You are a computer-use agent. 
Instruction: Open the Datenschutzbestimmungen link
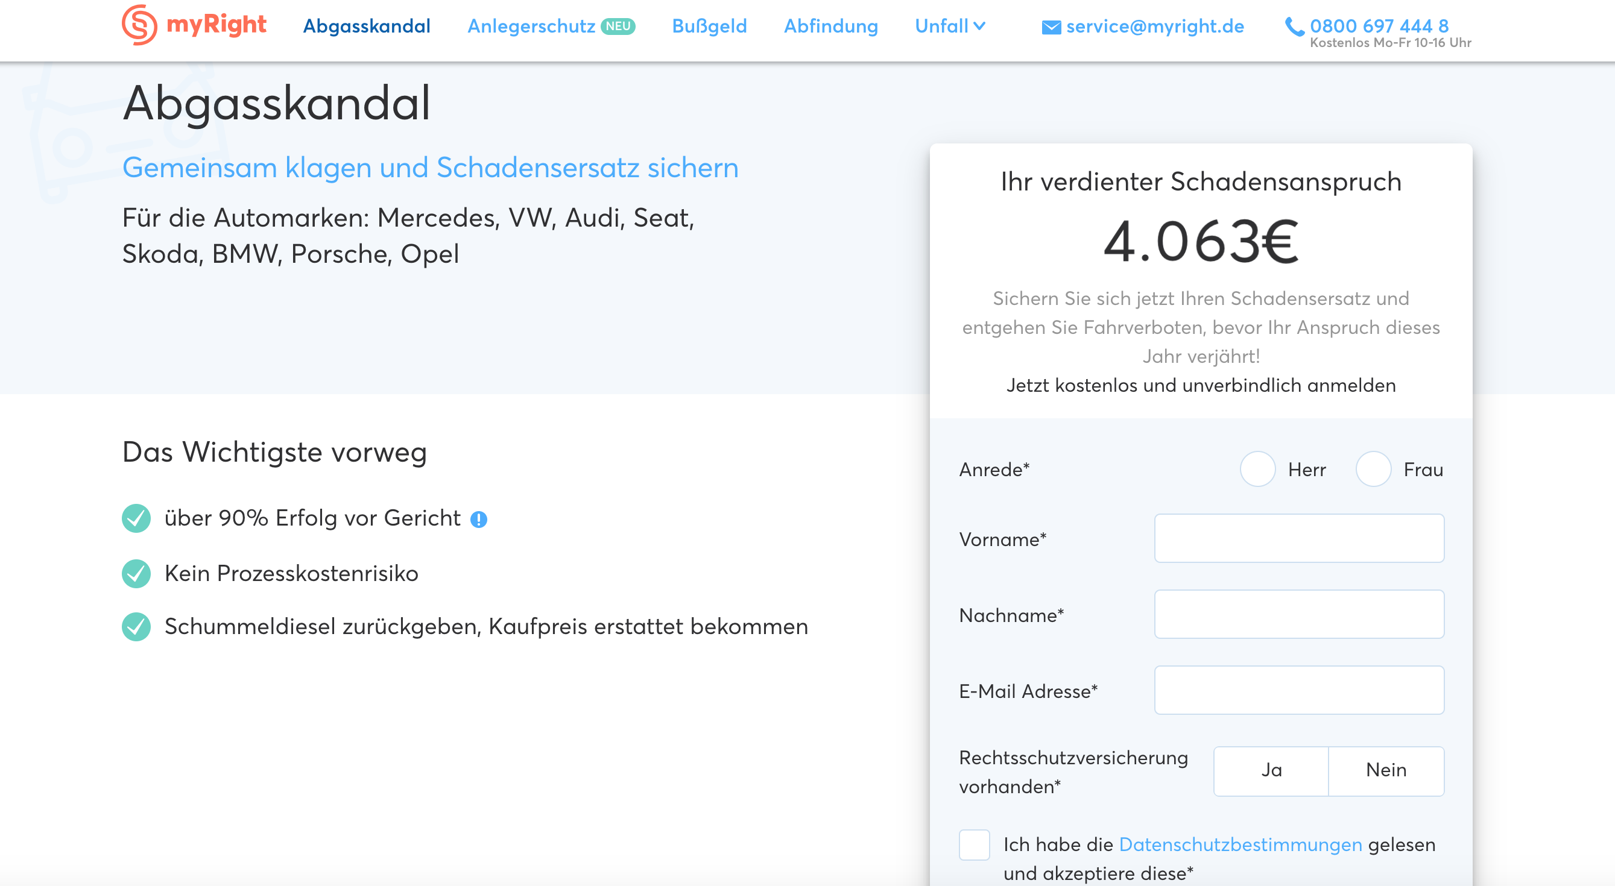coord(1240,844)
